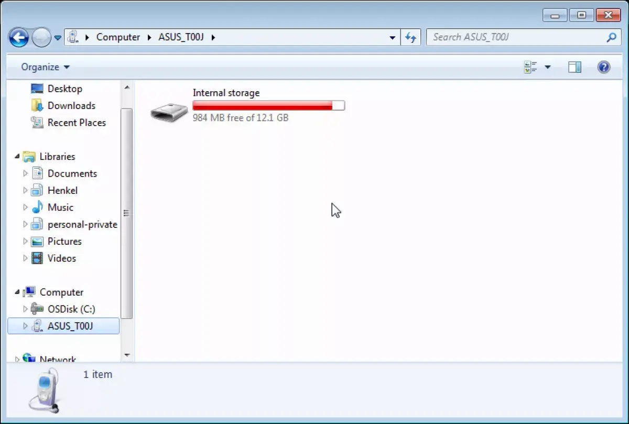Click the Videos film icon
This screenshot has height=424, width=629.
click(37, 258)
